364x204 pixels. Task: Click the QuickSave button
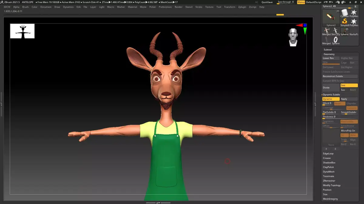tap(267, 2)
